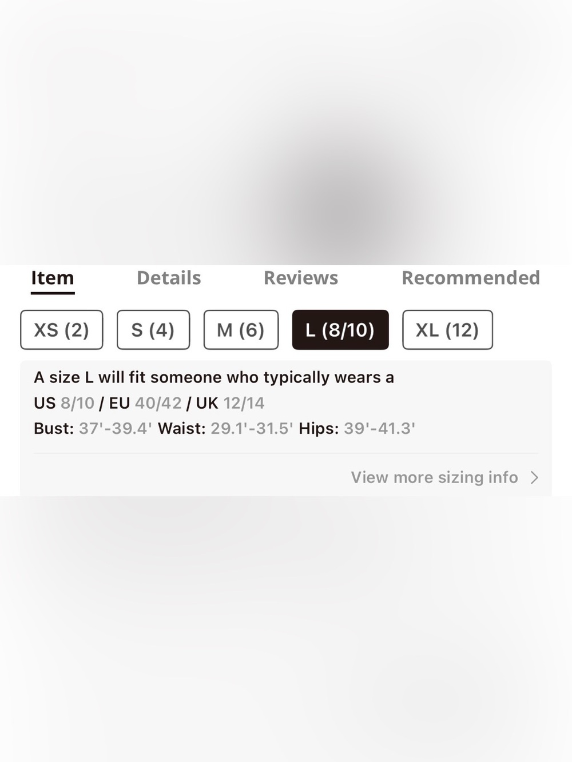
Task: Click the size L fit description heading
Action: coord(214,377)
